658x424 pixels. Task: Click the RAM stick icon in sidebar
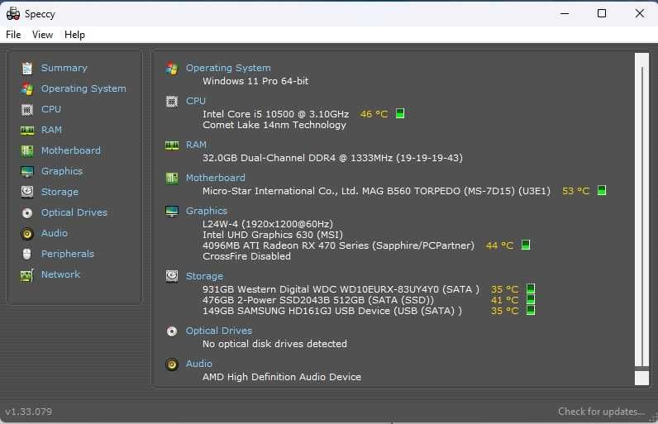[27, 131]
